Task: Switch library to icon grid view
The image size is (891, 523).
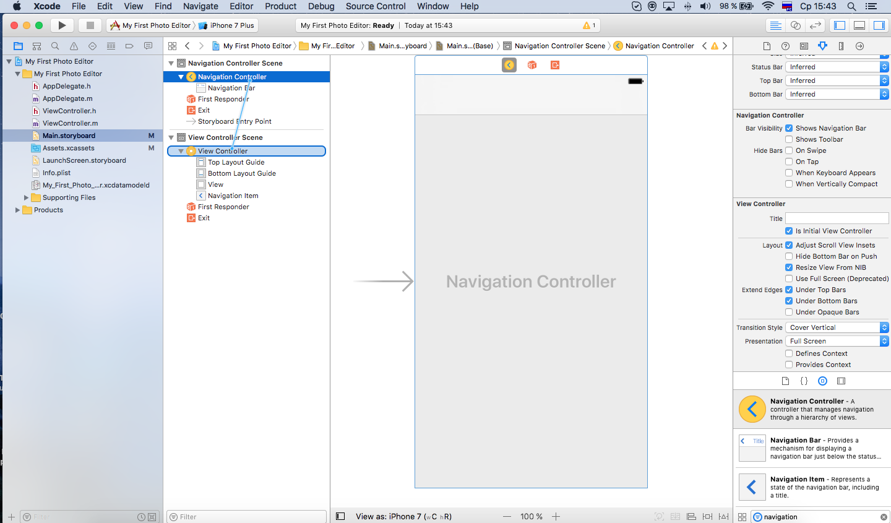Action: coord(742,517)
